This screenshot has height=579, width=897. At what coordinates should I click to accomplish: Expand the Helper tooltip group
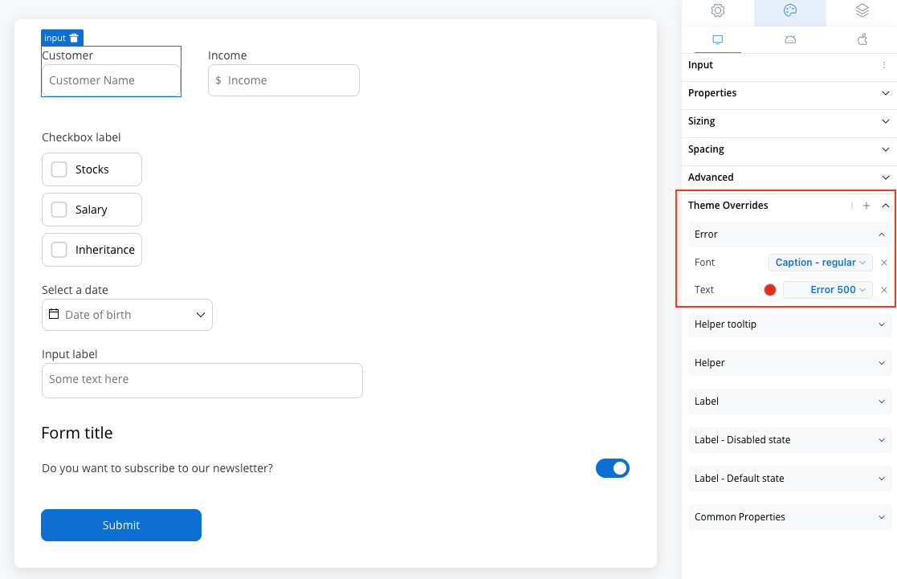789,324
